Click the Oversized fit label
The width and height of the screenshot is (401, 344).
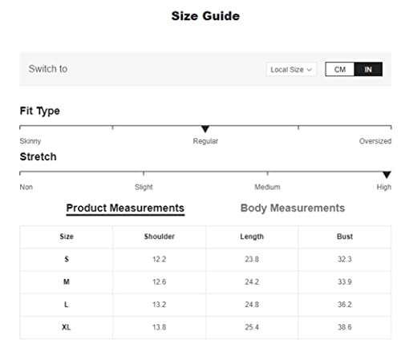point(375,141)
